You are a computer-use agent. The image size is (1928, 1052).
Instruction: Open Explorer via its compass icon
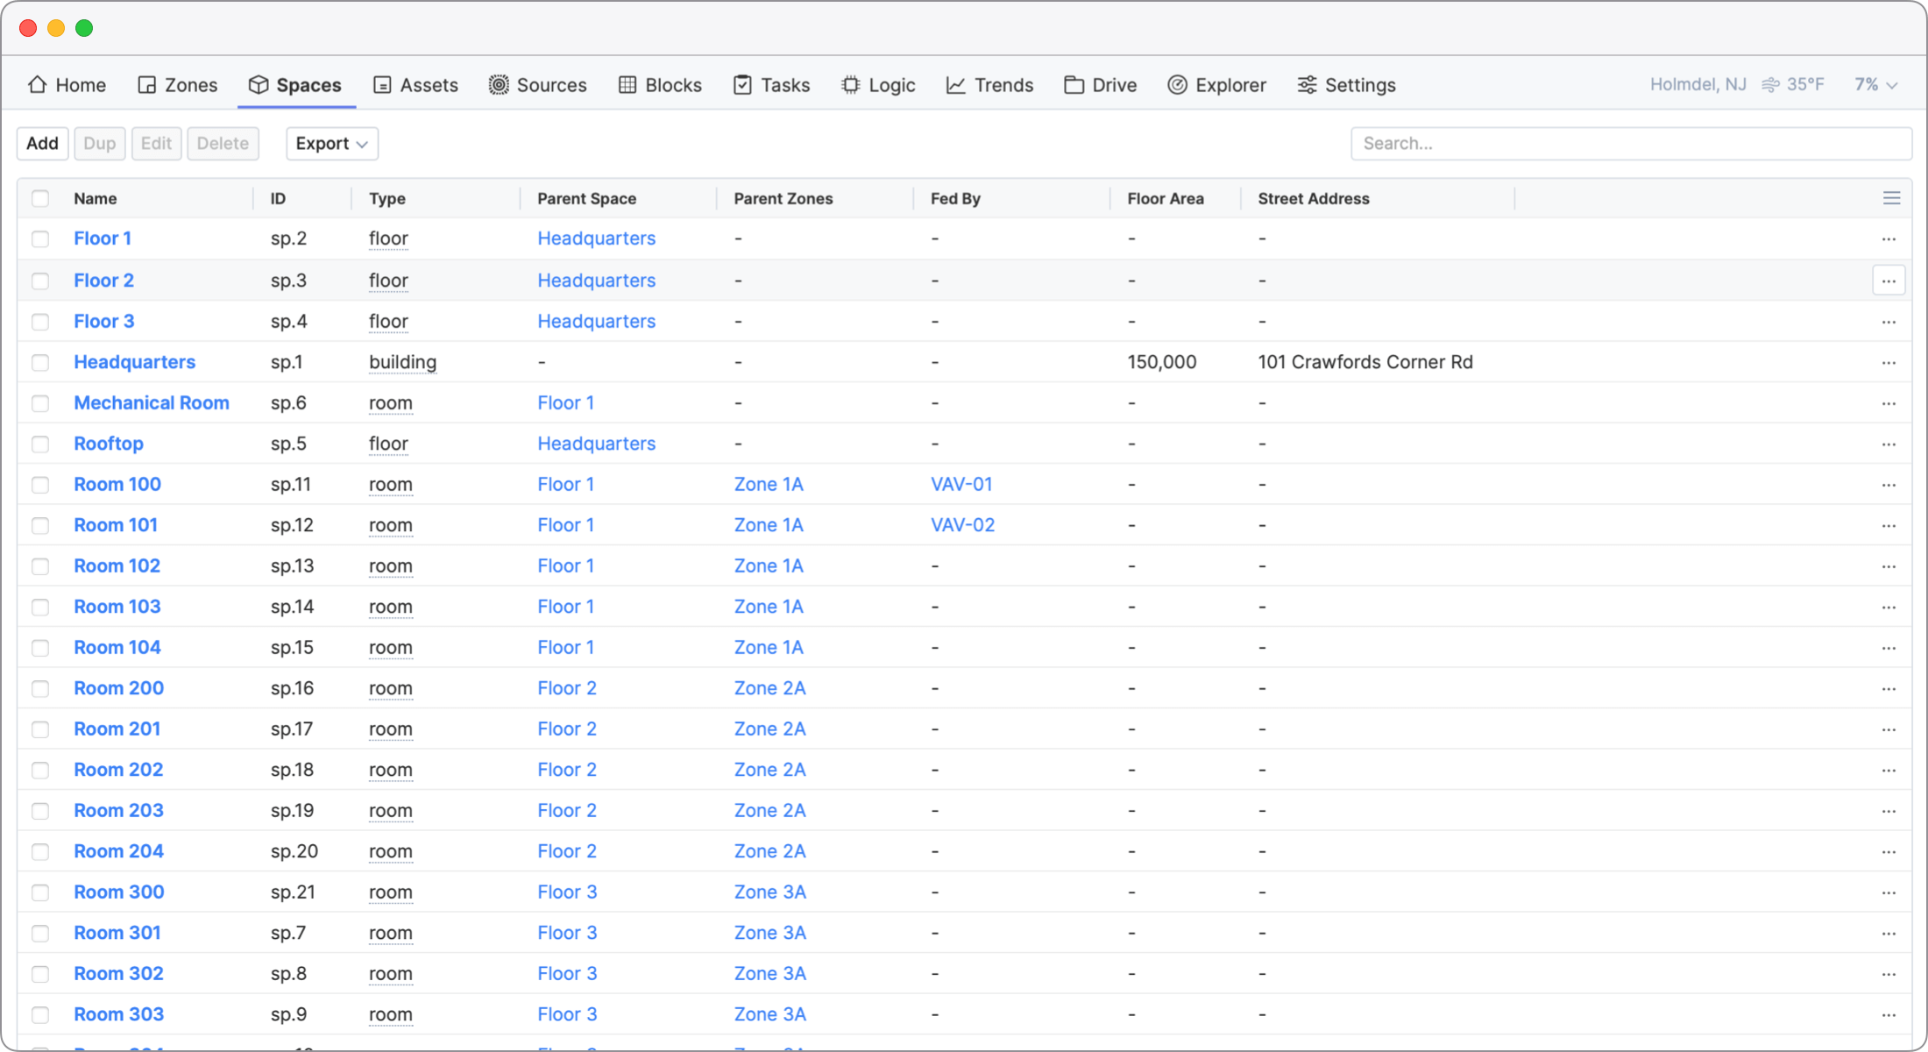click(x=1177, y=85)
